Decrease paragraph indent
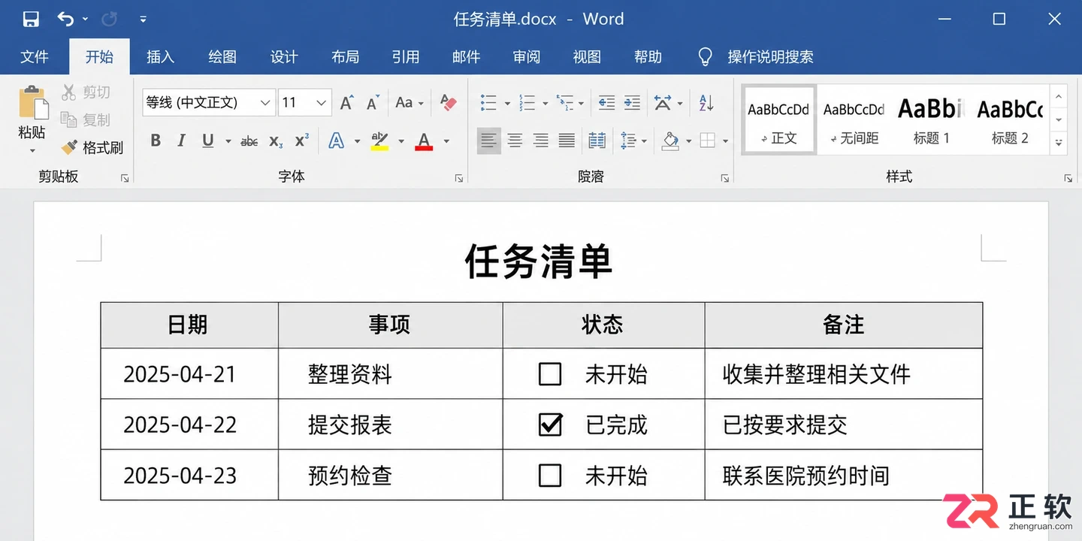 (x=606, y=102)
